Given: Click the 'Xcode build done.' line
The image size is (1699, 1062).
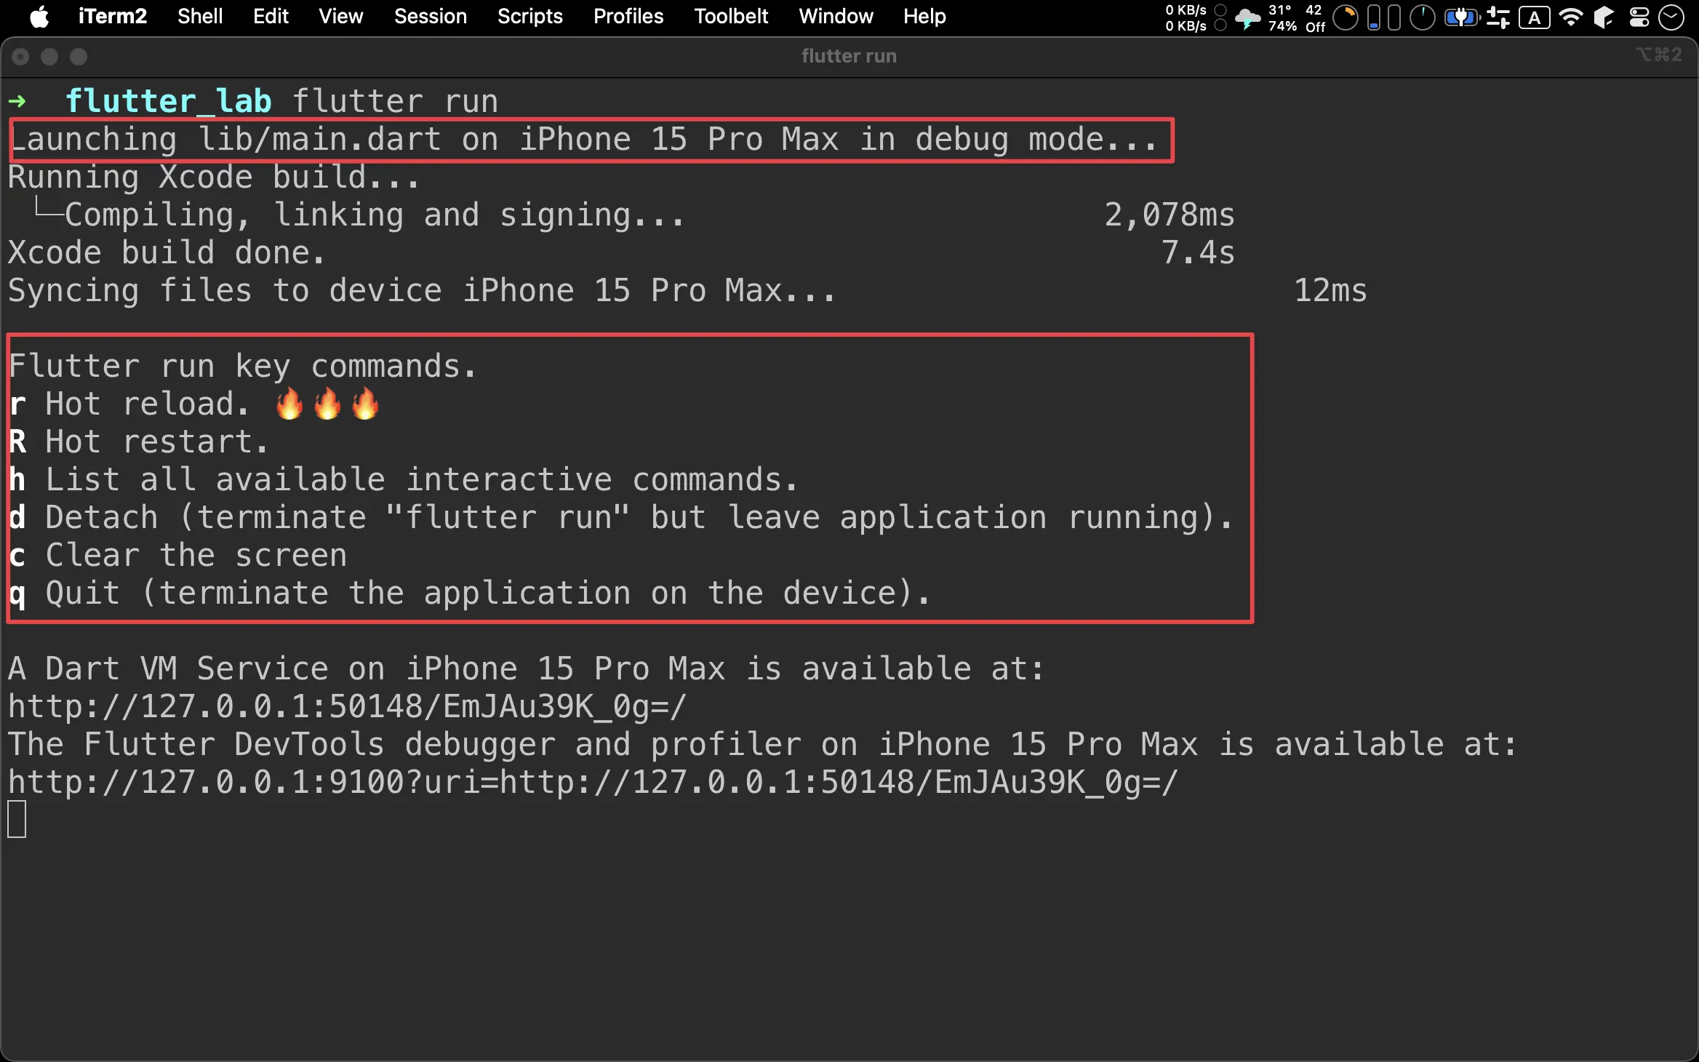Looking at the screenshot, I should (167, 252).
